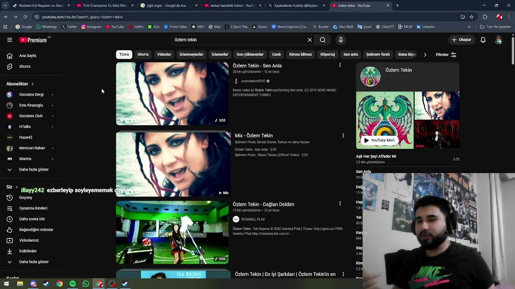Open options for Özlem Tekin - Dağları Deldim

pos(340,204)
